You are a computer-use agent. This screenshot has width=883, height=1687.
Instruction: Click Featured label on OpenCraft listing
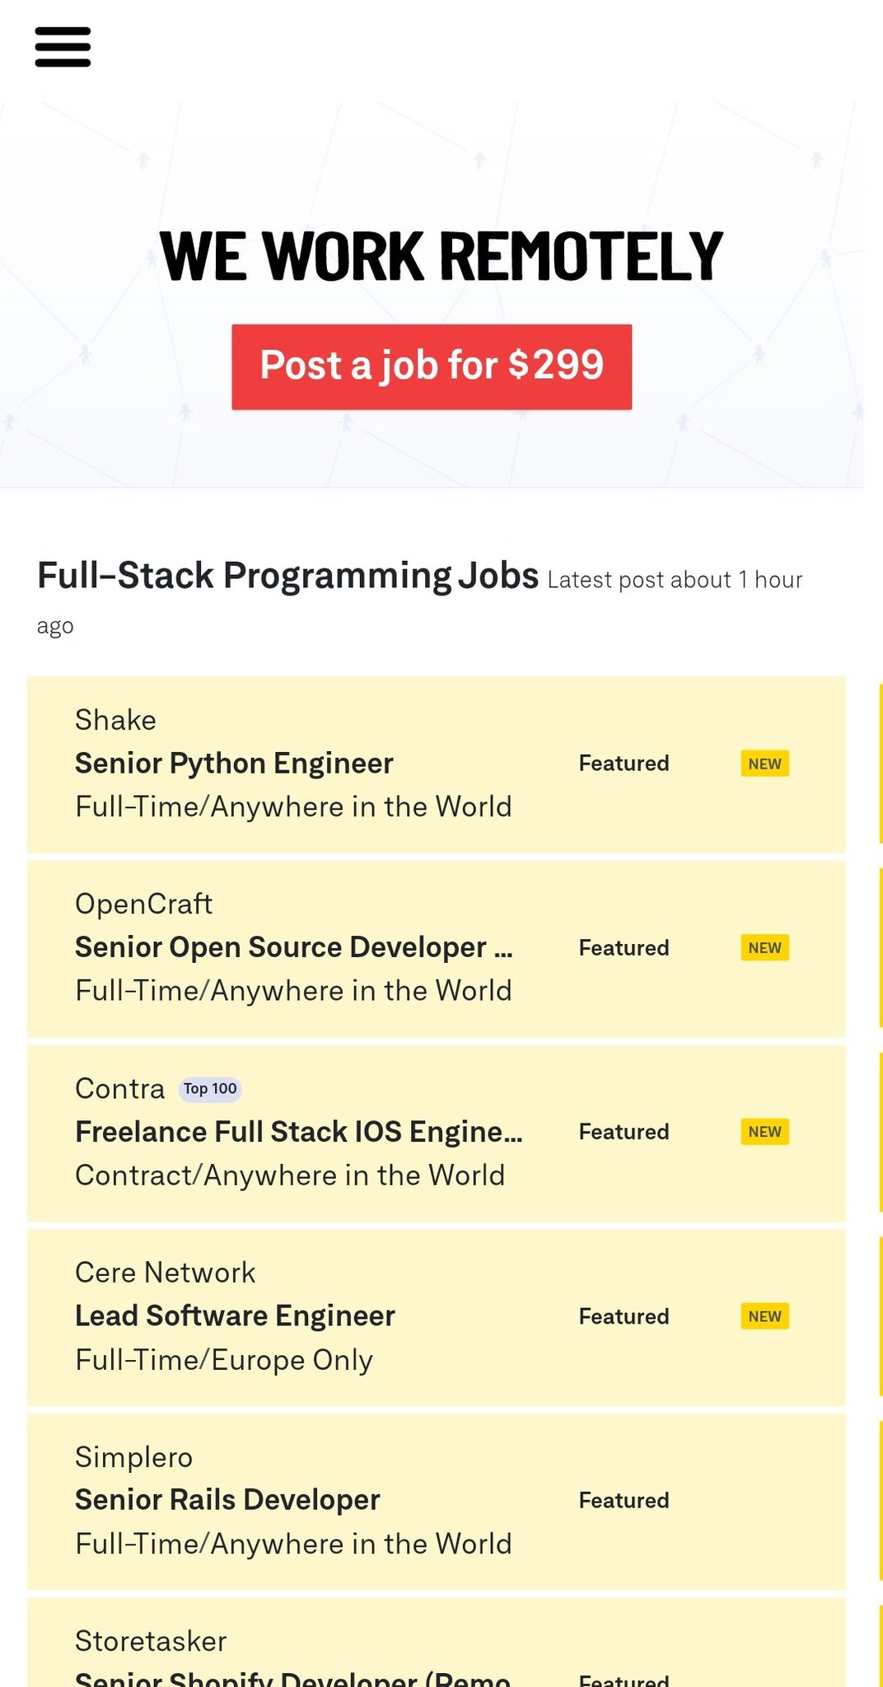pyautogui.click(x=624, y=948)
